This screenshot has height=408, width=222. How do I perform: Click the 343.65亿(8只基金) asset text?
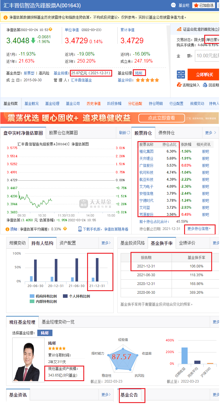point(62,375)
